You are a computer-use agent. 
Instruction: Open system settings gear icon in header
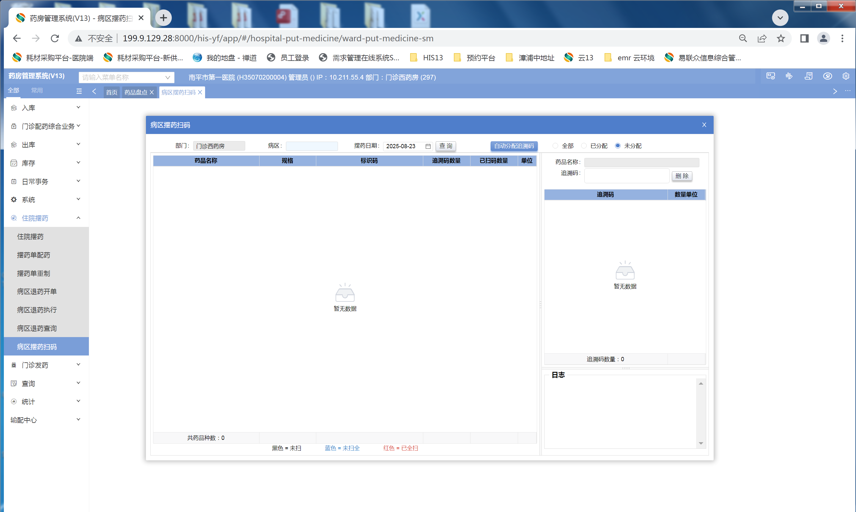[846, 76]
